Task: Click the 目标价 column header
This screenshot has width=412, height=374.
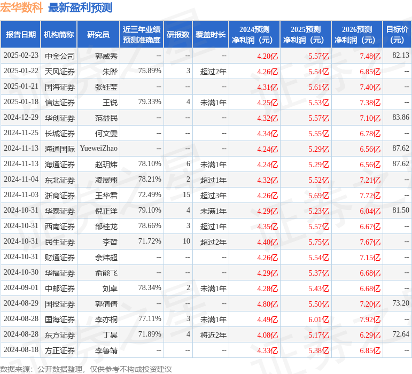Action: click(x=397, y=35)
